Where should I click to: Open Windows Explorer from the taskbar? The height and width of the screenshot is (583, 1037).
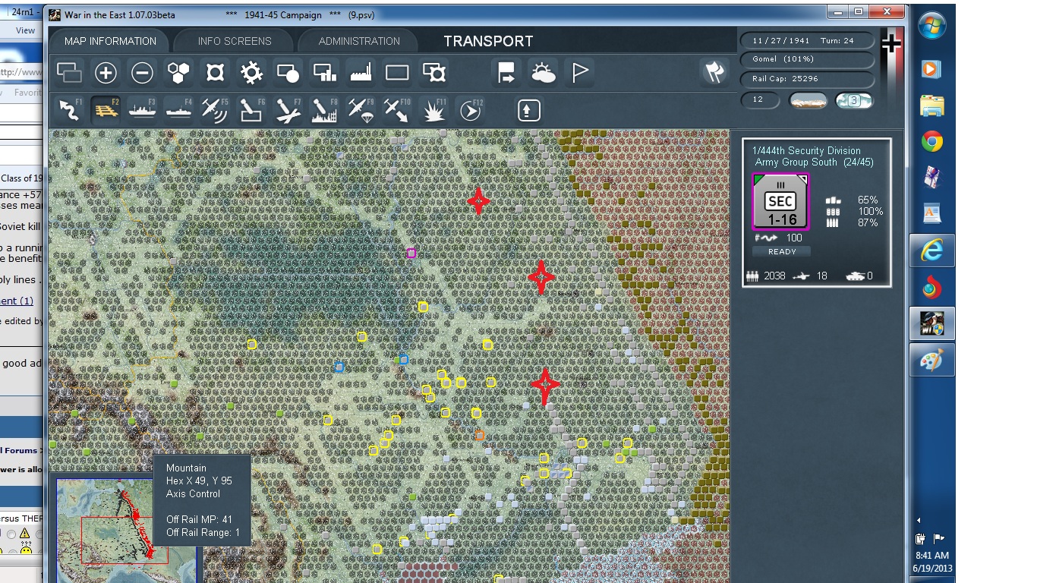pos(931,105)
